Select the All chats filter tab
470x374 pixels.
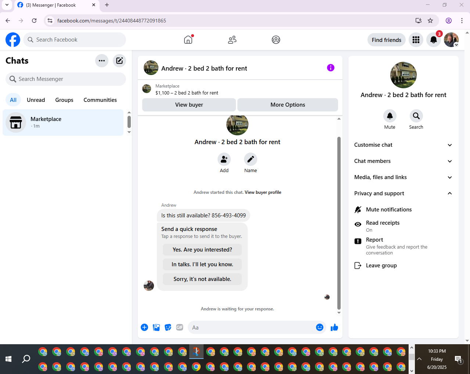pos(13,100)
